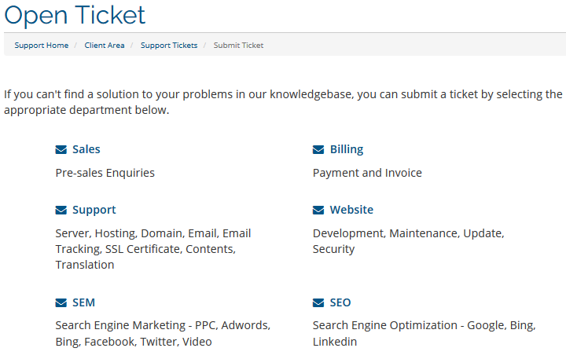The height and width of the screenshot is (359, 566).
Task: Click the Payment and Invoice description
Action: coord(367,173)
